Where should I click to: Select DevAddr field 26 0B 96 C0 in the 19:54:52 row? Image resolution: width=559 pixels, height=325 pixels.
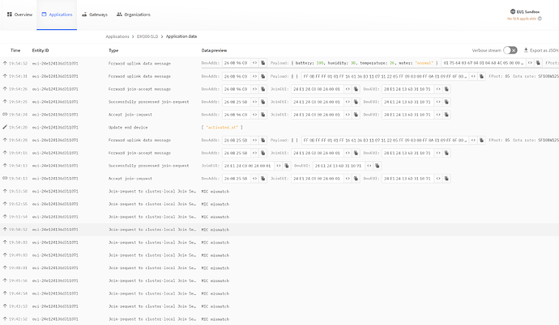coord(236,63)
